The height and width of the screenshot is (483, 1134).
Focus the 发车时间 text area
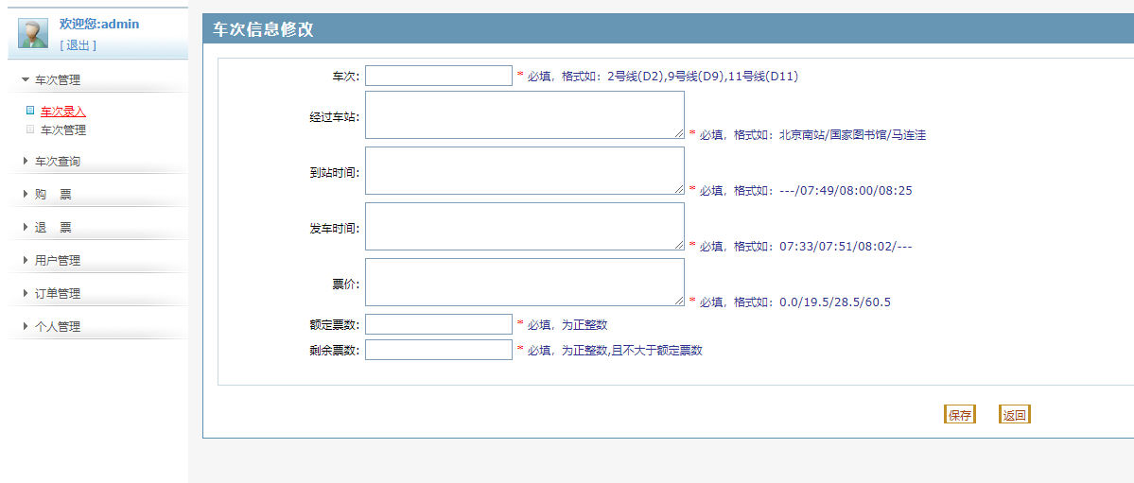(x=524, y=226)
